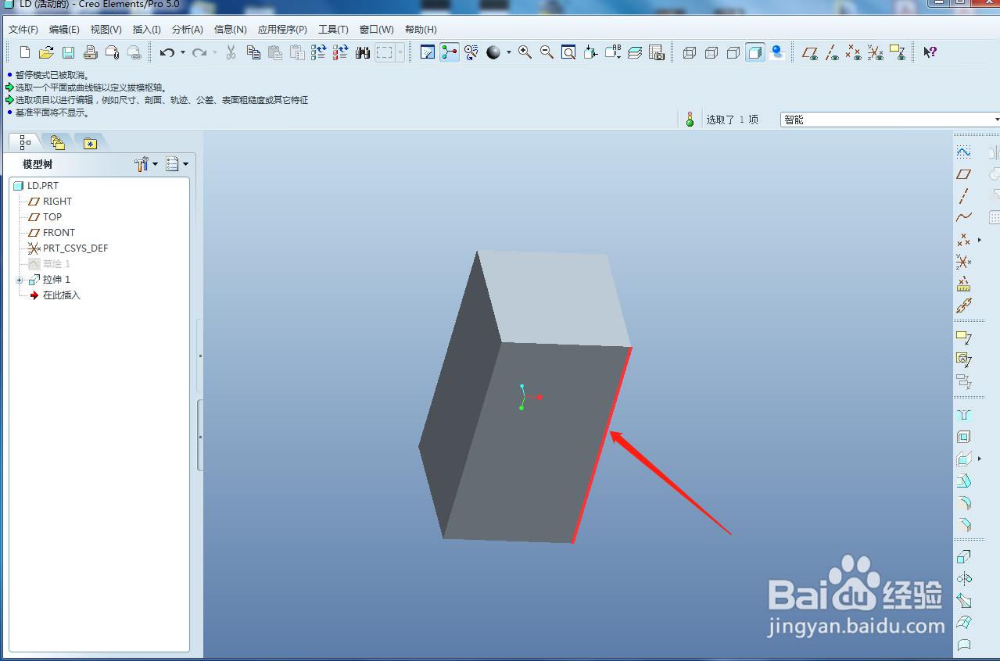1000x661 pixels.
Task: Open the 插入(I) menu
Action: (147, 30)
